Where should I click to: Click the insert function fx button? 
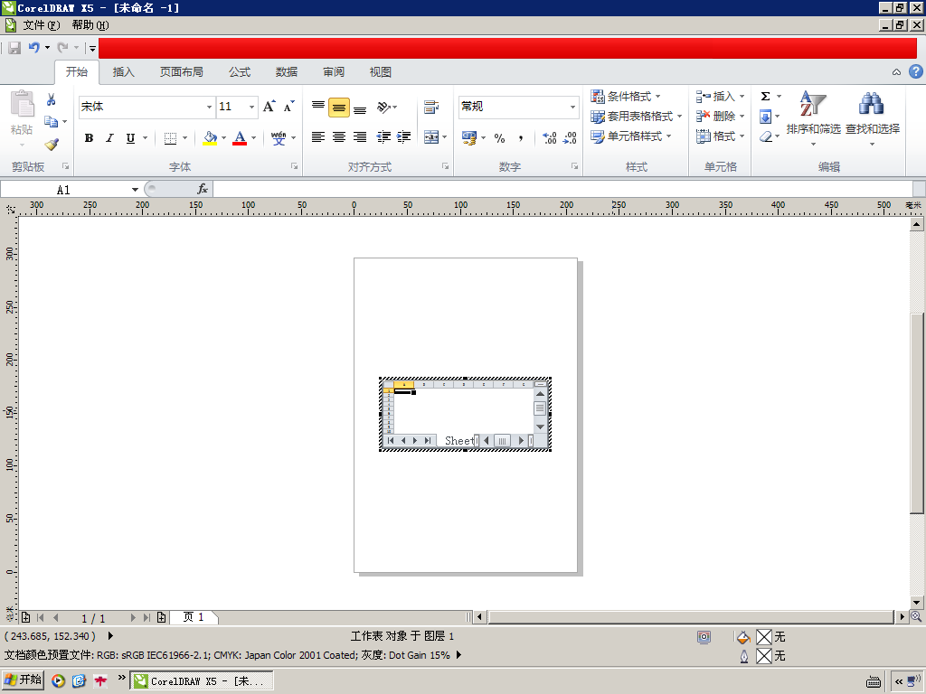(202, 189)
